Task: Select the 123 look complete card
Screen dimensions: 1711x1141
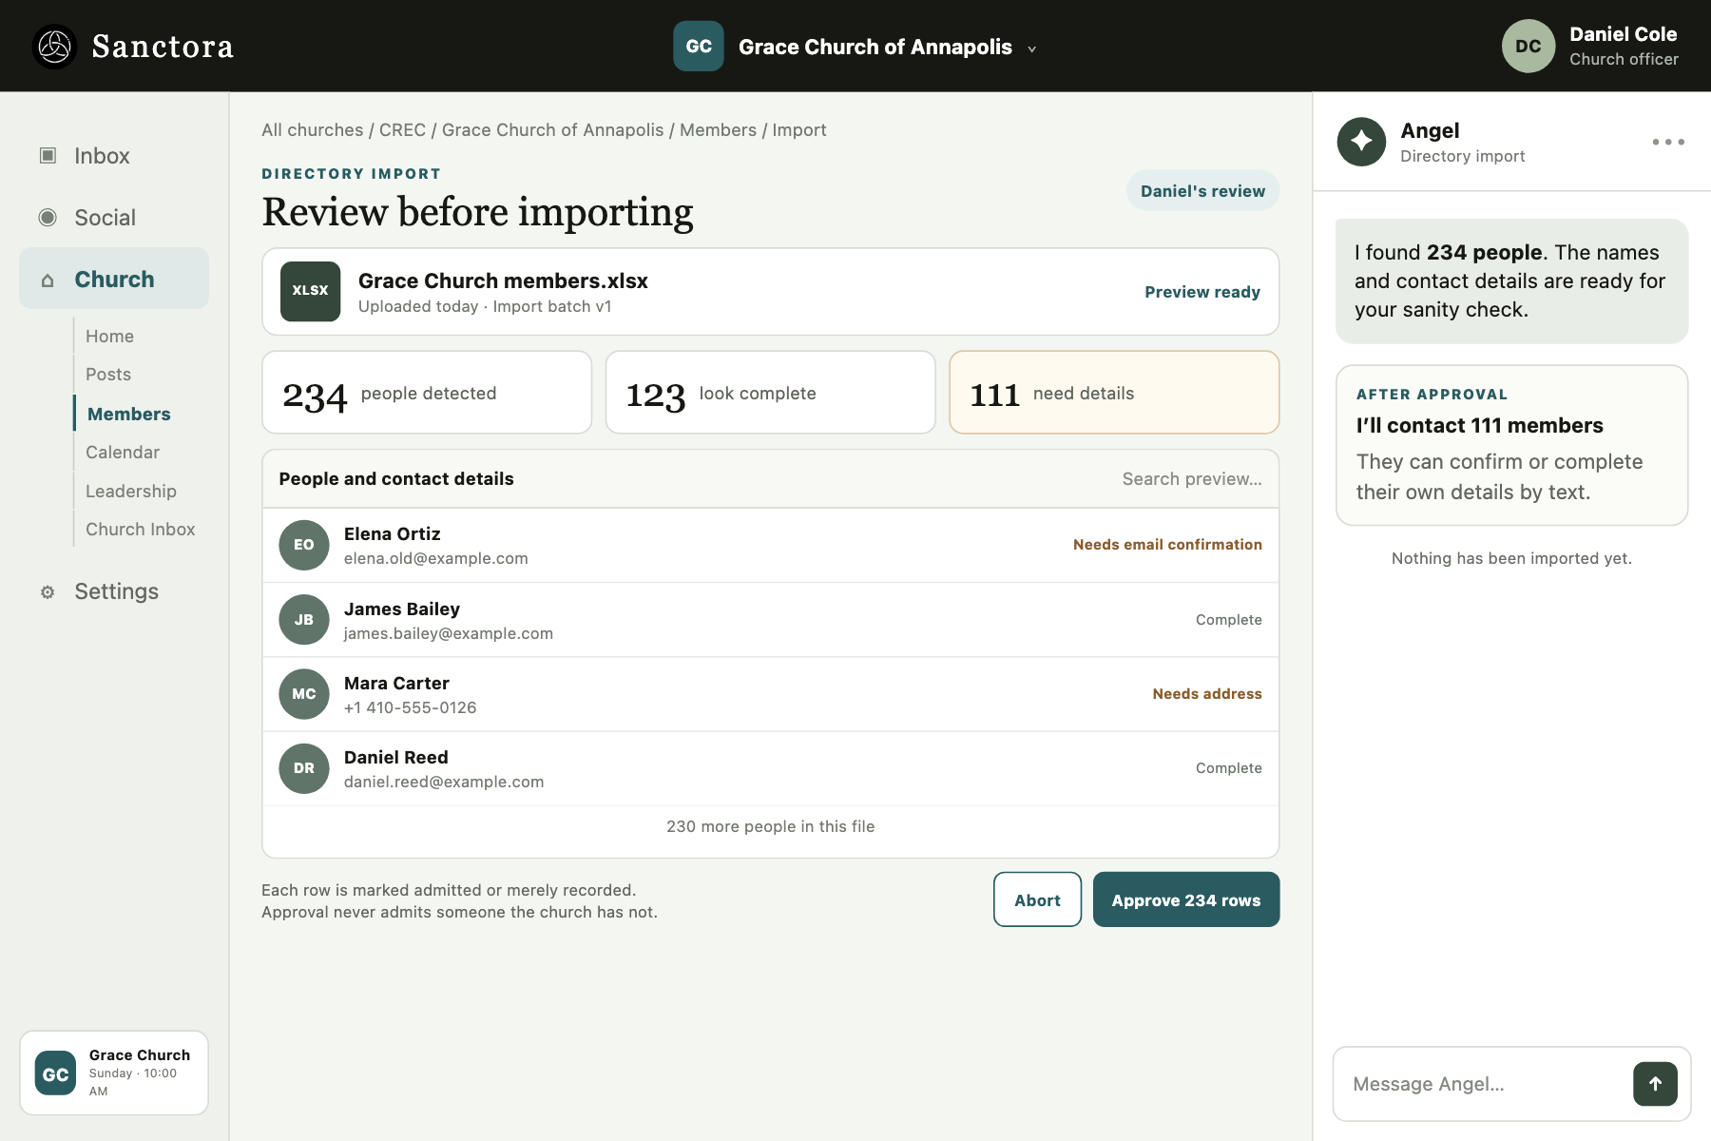Action: click(x=771, y=393)
